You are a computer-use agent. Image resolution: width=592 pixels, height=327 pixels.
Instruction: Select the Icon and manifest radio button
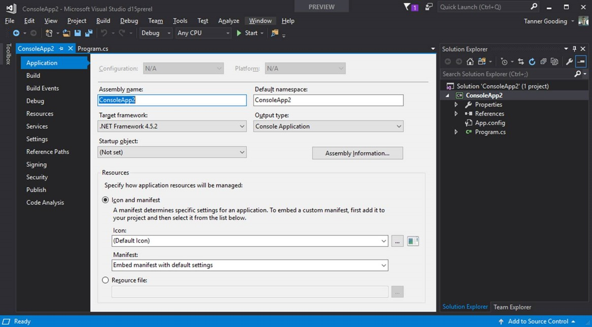106,200
